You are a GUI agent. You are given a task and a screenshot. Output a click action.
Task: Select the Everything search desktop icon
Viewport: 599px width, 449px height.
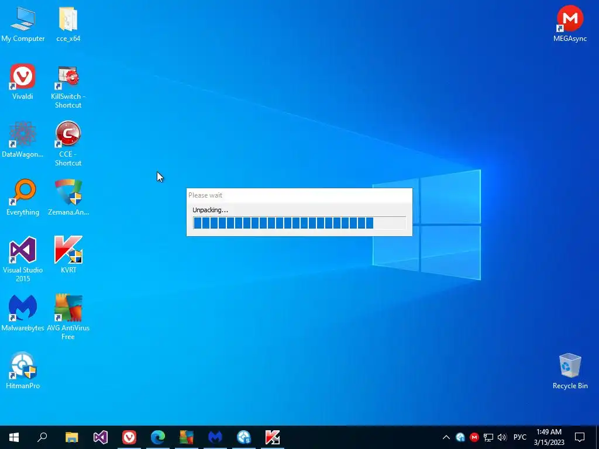[x=23, y=198]
